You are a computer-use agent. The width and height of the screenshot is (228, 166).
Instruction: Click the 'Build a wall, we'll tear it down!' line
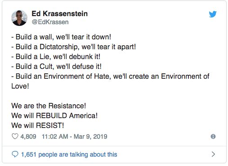point(61,37)
